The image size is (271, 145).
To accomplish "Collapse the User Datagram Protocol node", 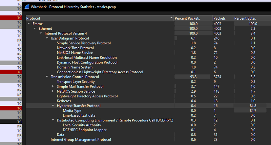I will coord(47,38).
